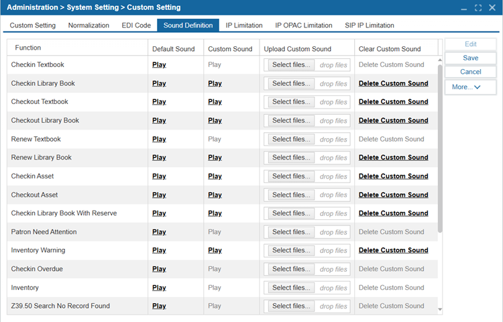This screenshot has height=322, width=503.
Task: Play default sound for Checkin Textbook
Action: point(159,65)
